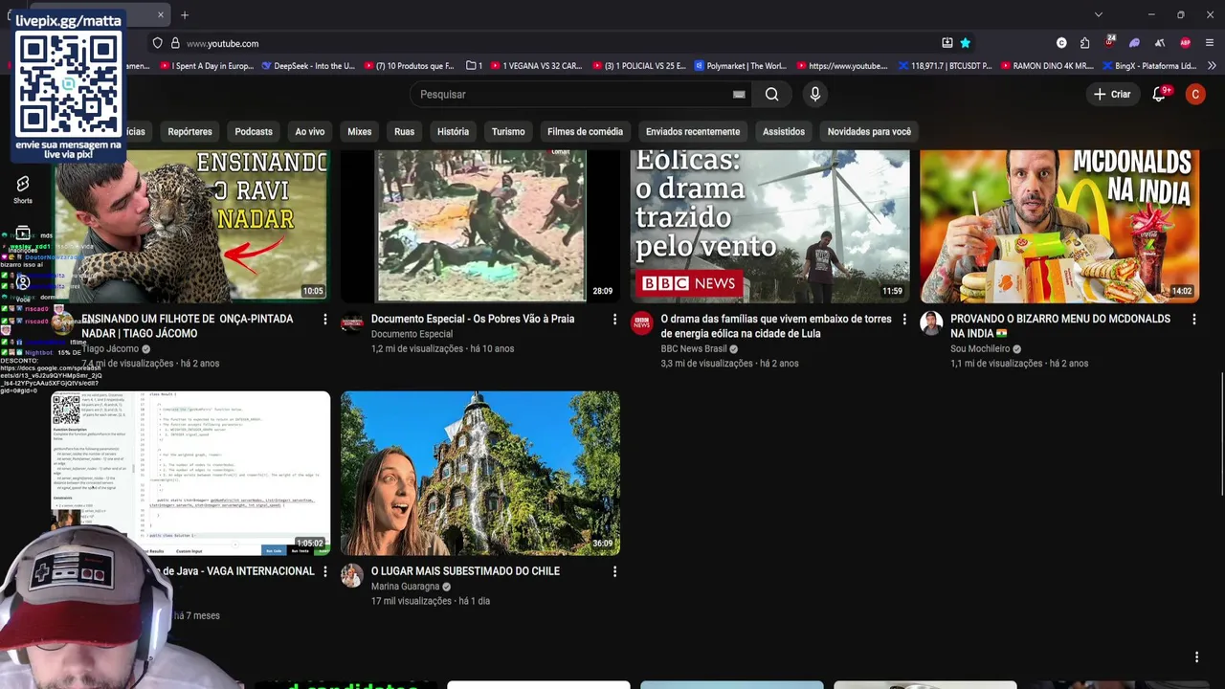Screen dimensions: 1225x689
Task: Click the white circular C extension icon
Action: 1060,43
